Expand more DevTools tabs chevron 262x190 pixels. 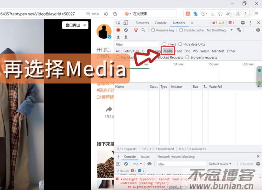[192, 23]
